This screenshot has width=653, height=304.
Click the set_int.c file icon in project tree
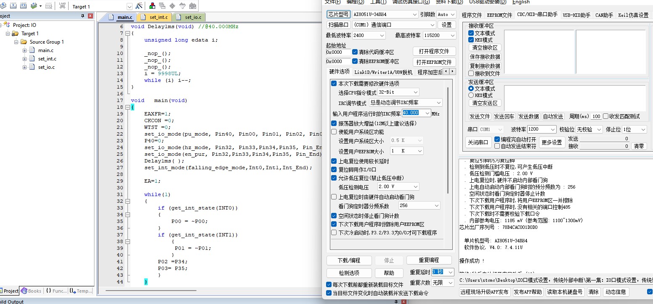pos(32,59)
